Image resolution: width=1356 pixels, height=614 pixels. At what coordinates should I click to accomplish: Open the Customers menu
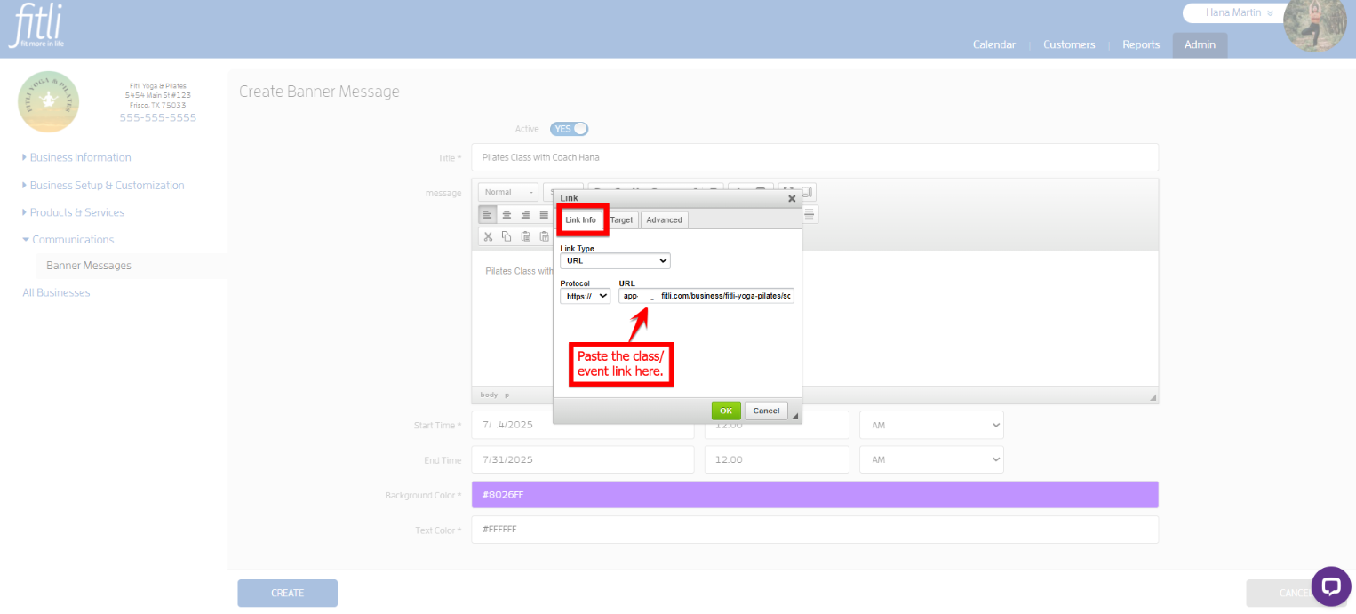point(1069,44)
